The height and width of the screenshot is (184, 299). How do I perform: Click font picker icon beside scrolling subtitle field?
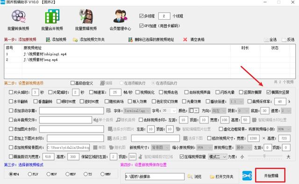[108, 110]
